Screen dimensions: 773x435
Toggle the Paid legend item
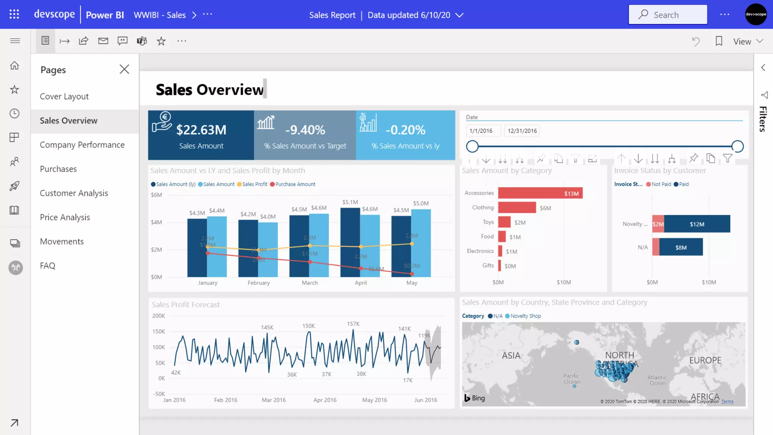pyautogui.click(x=681, y=184)
